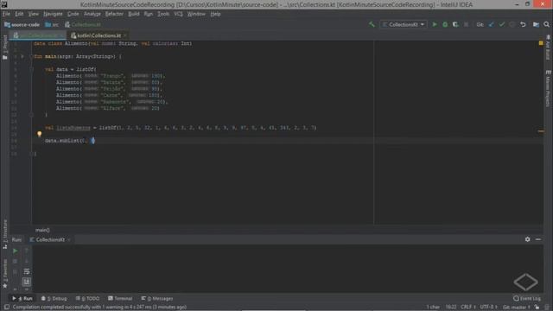
Task: Click the CRLF line separator selector
Action: tap(468, 308)
